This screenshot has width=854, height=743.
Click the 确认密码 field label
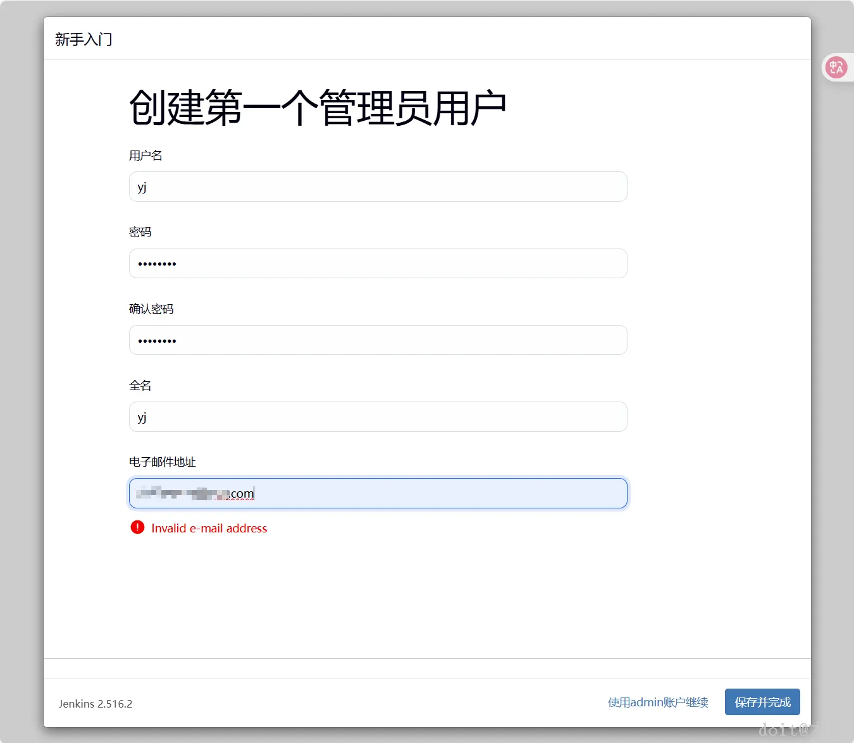[151, 309]
